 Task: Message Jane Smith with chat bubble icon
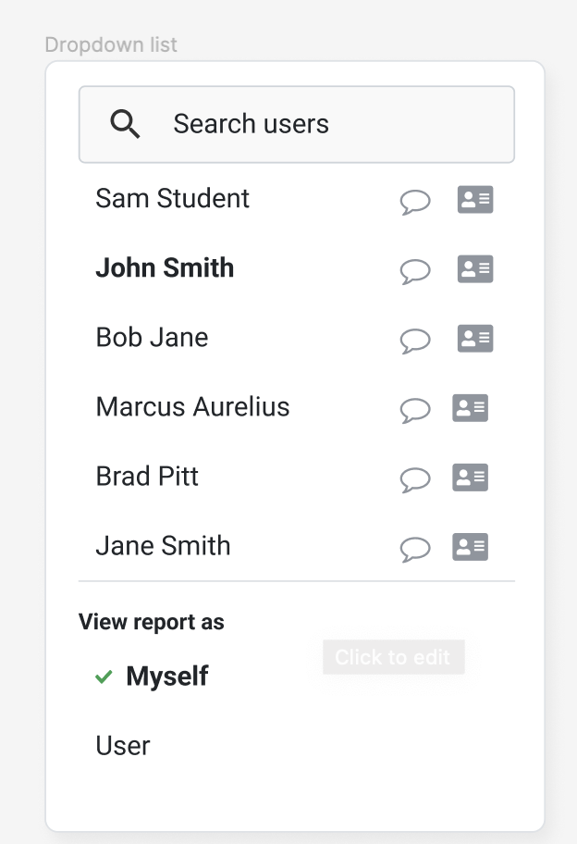pyautogui.click(x=415, y=550)
